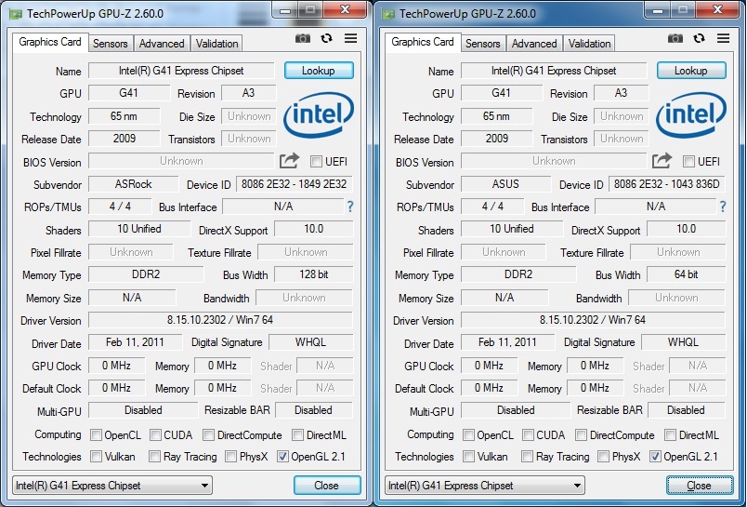The image size is (747, 507).
Task: Click the Multi-GPU Disabled value in the right window
Action: pos(516,410)
